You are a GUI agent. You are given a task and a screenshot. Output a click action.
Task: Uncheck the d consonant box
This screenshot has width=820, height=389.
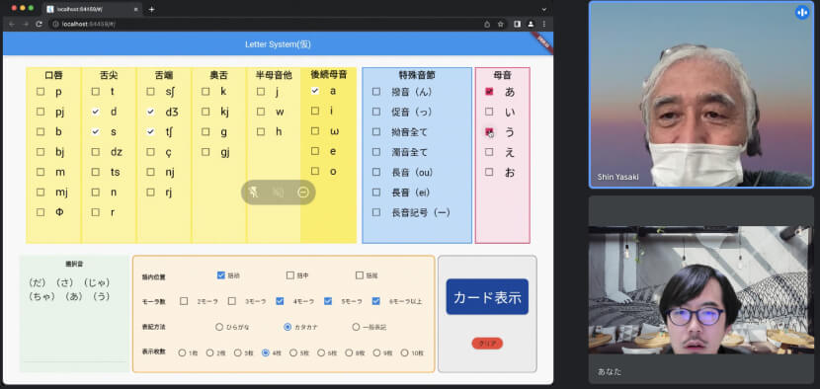(95, 112)
